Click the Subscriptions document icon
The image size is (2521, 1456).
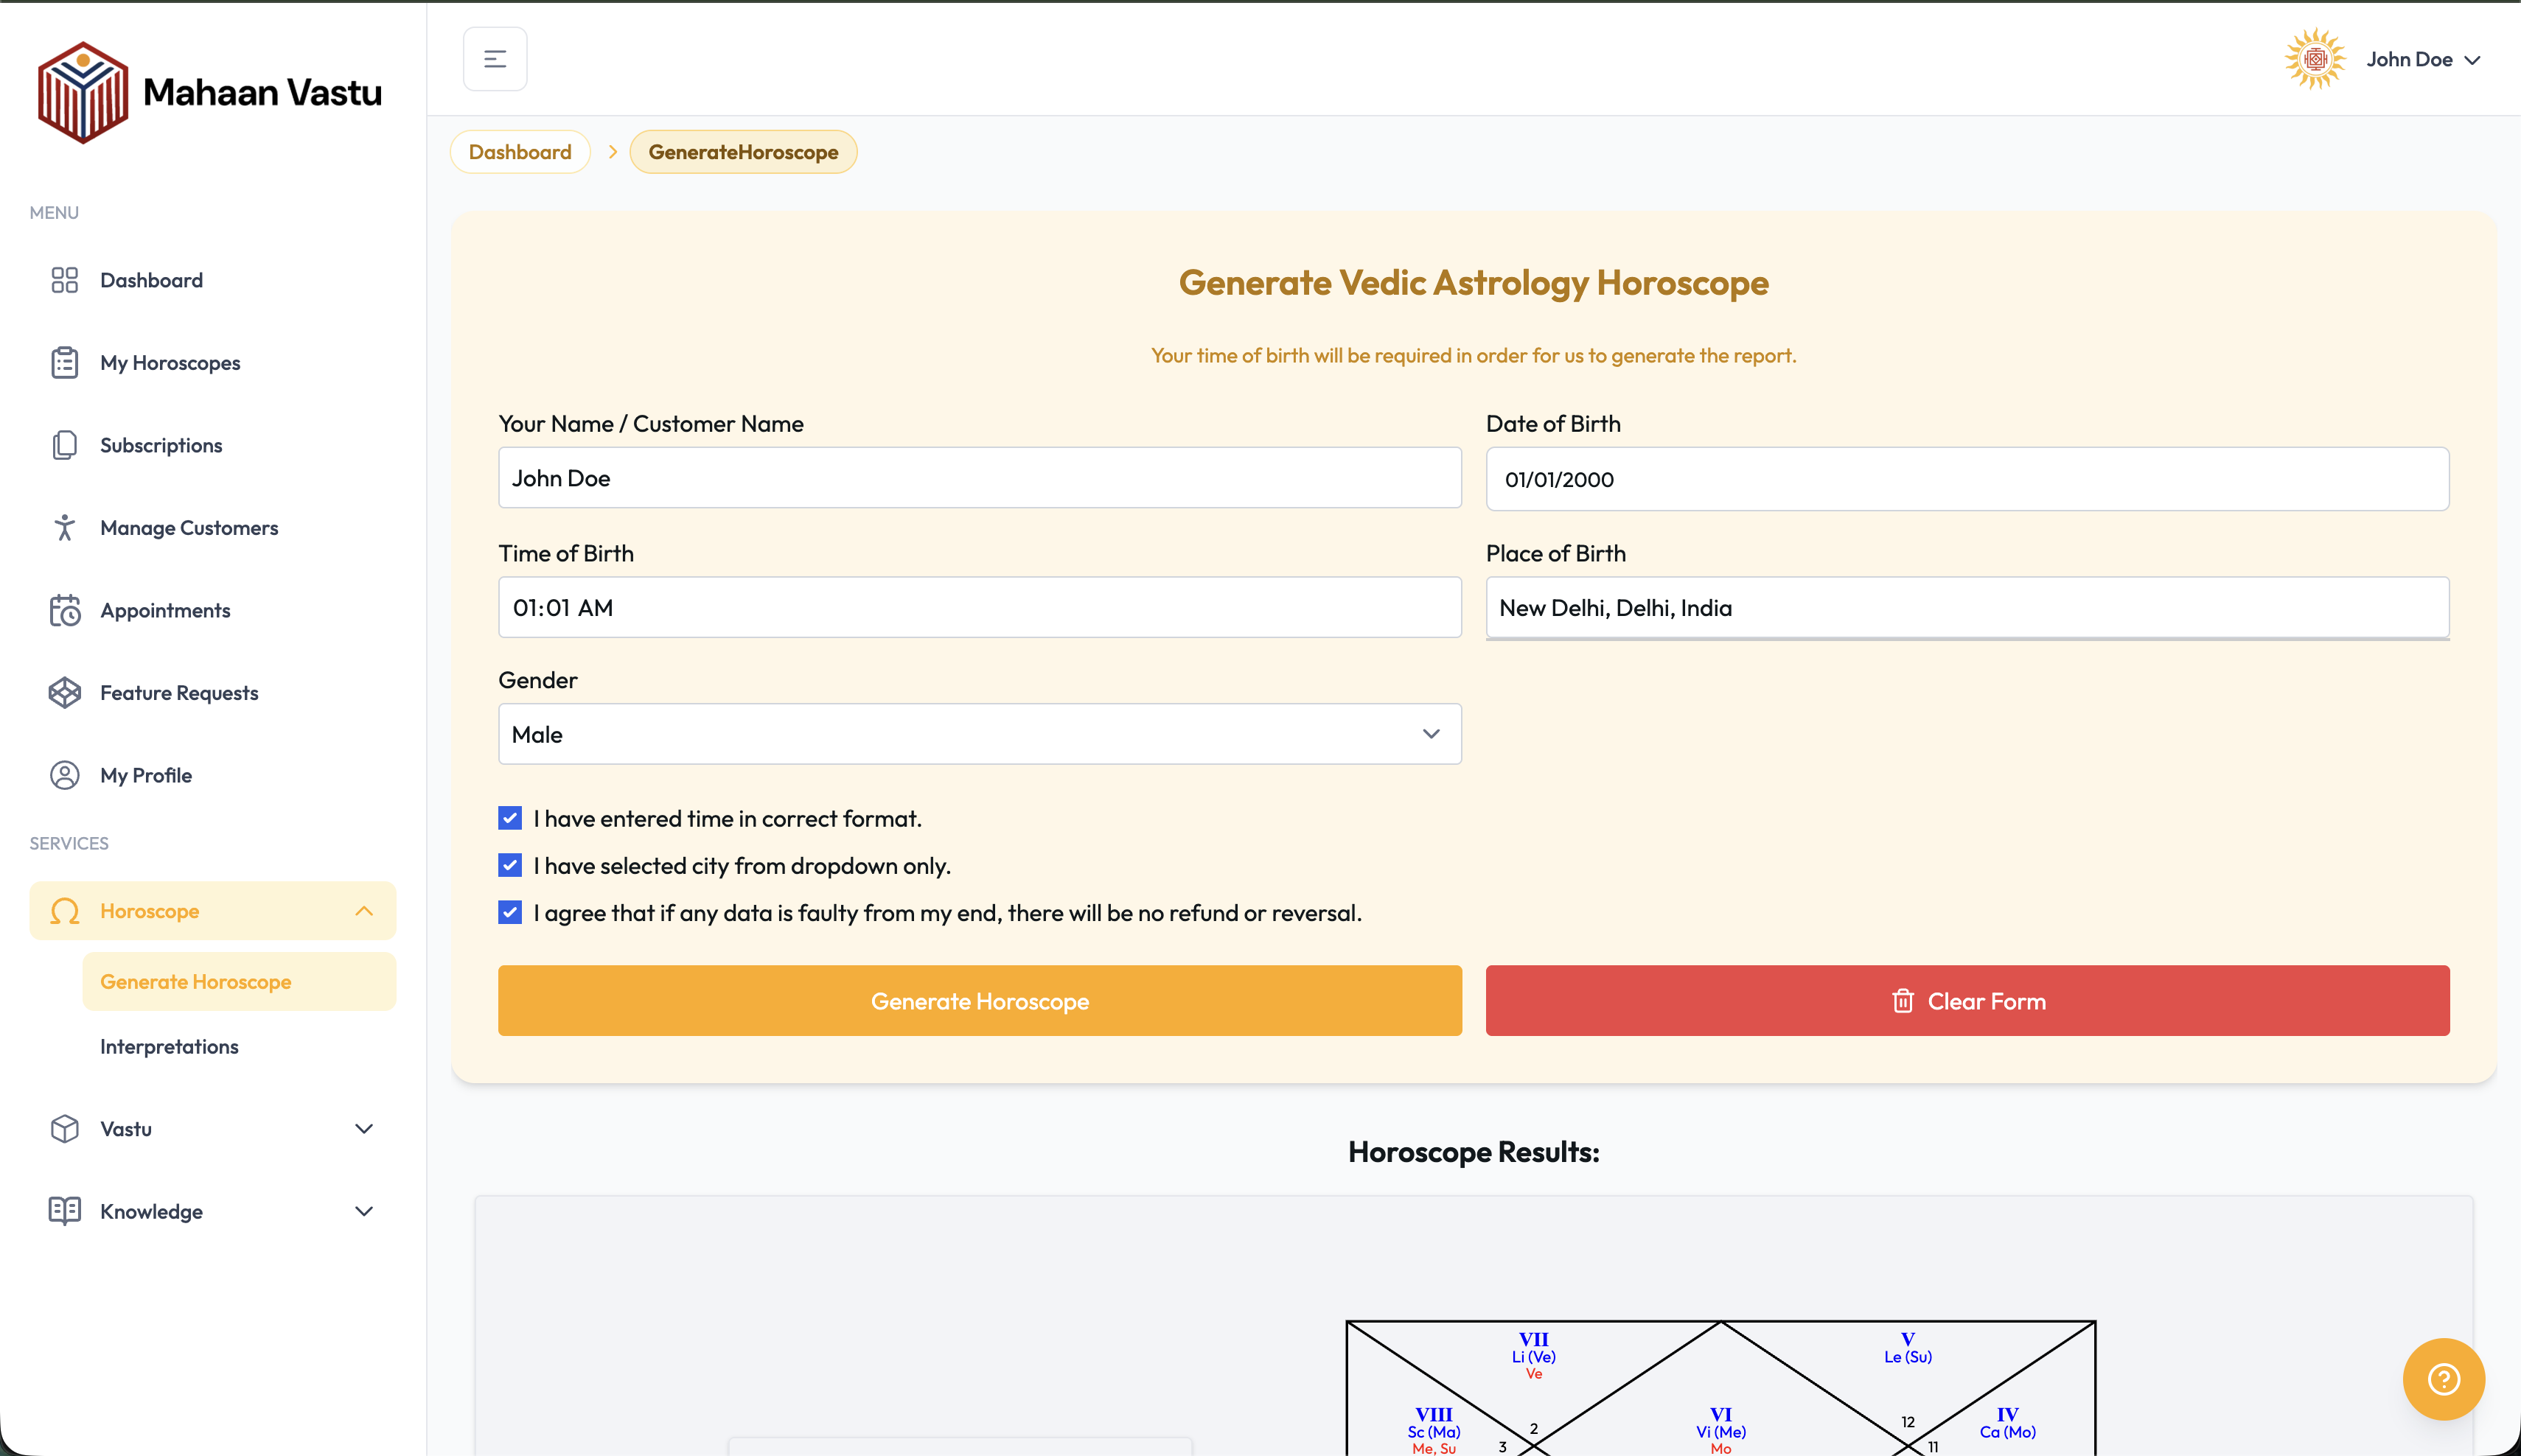click(x=65, y=445)
